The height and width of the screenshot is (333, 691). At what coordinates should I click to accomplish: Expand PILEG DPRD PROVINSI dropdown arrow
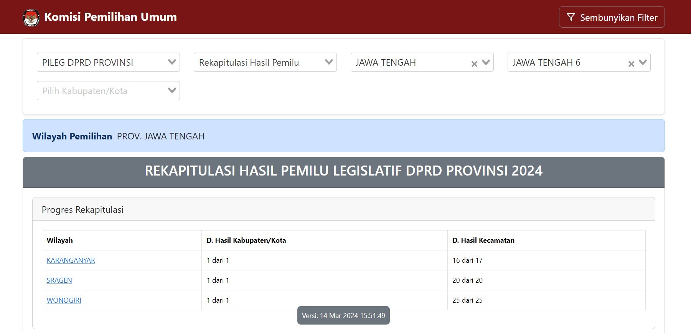click(x=172, y=62)
